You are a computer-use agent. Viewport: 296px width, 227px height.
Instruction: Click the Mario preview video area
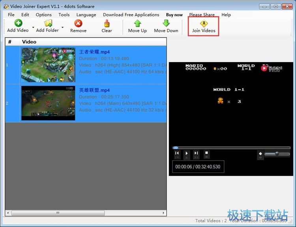point(231,104)
